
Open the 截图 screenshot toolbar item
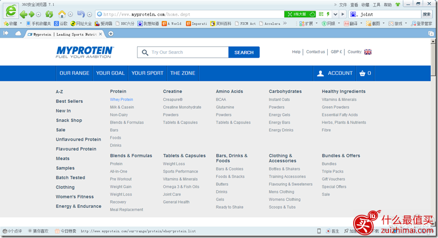pos(373,24)
